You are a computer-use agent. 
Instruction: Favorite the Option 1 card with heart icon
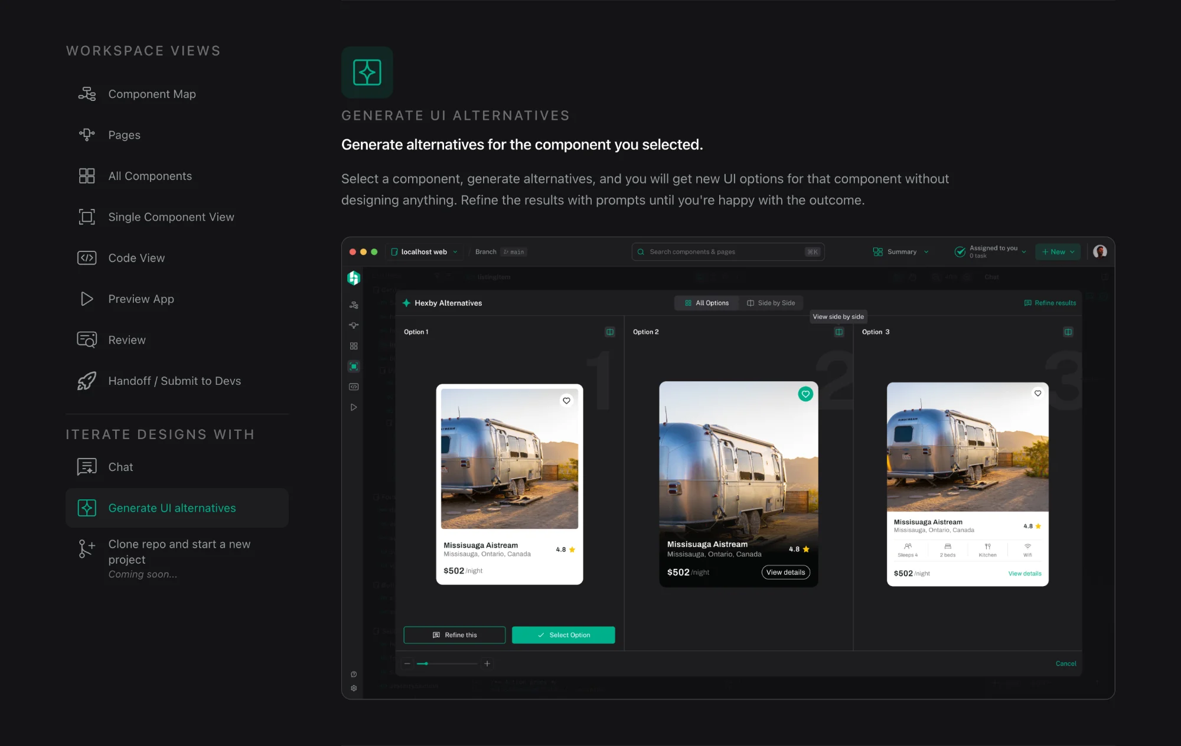(x=566, y=401)
